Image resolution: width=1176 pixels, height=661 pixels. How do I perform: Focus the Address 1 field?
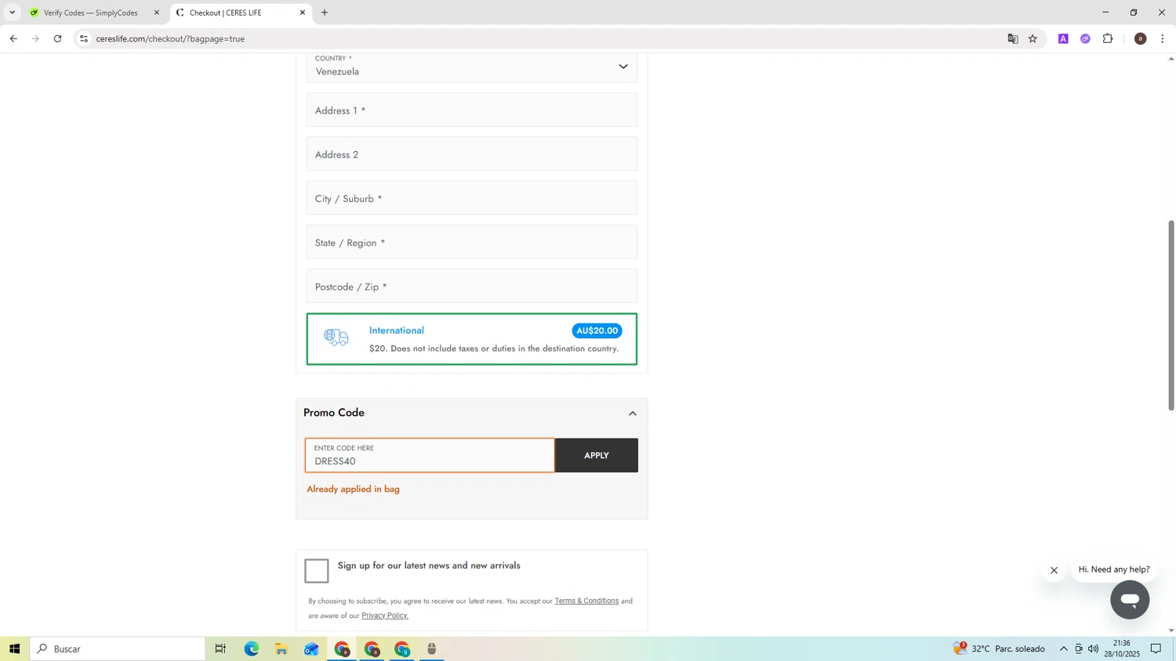tap(472, 110)
